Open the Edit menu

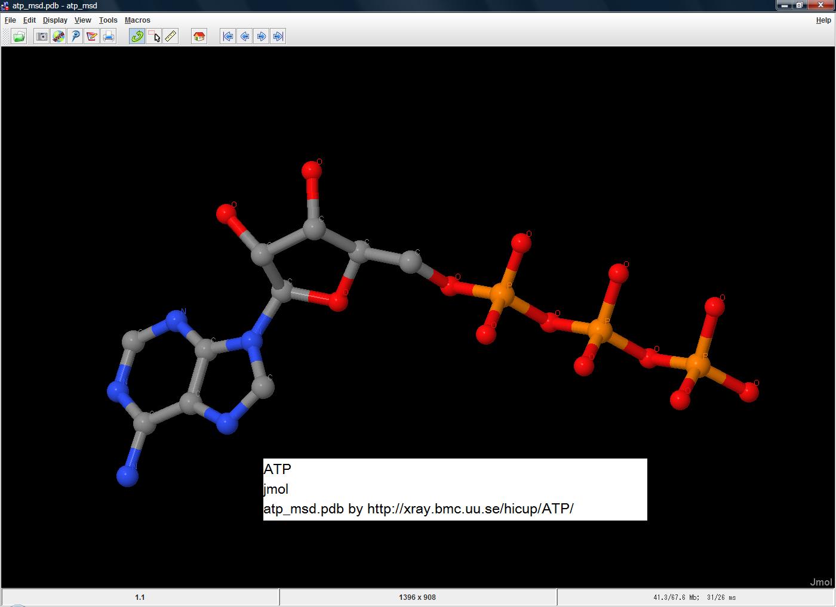coord(29,20)
